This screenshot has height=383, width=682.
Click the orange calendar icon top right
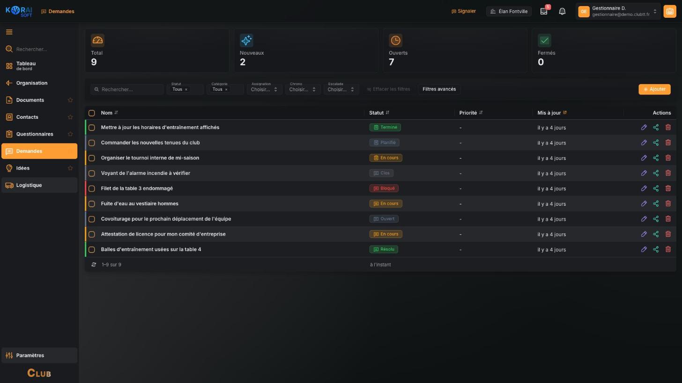(x=669, y=11)
